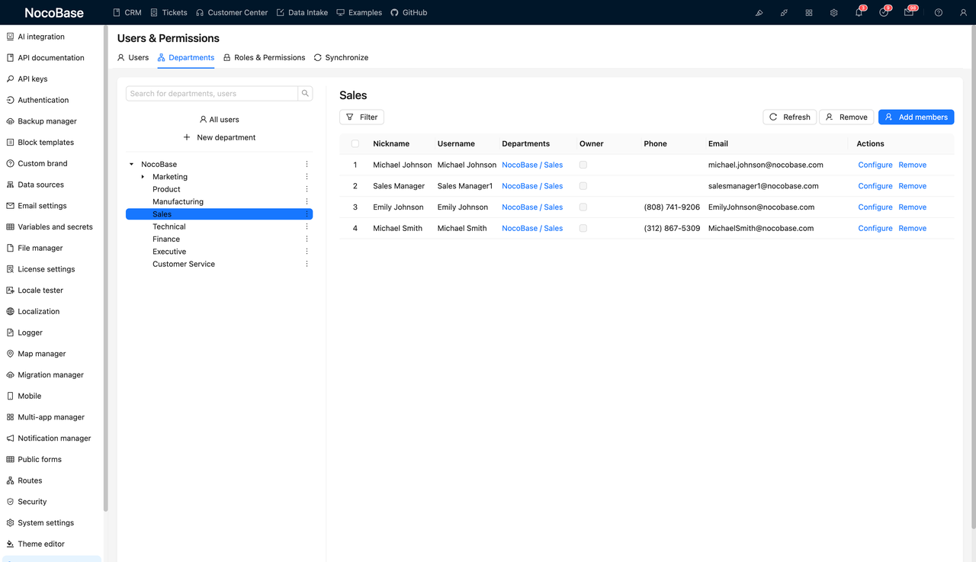Collapse the NocoBase tree node

click(131, 164)
